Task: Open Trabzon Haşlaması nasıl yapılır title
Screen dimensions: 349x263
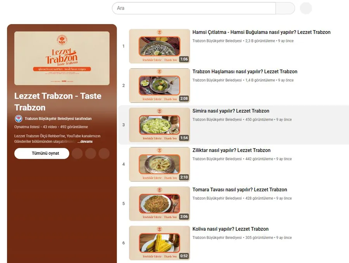Action: (245, 72)
